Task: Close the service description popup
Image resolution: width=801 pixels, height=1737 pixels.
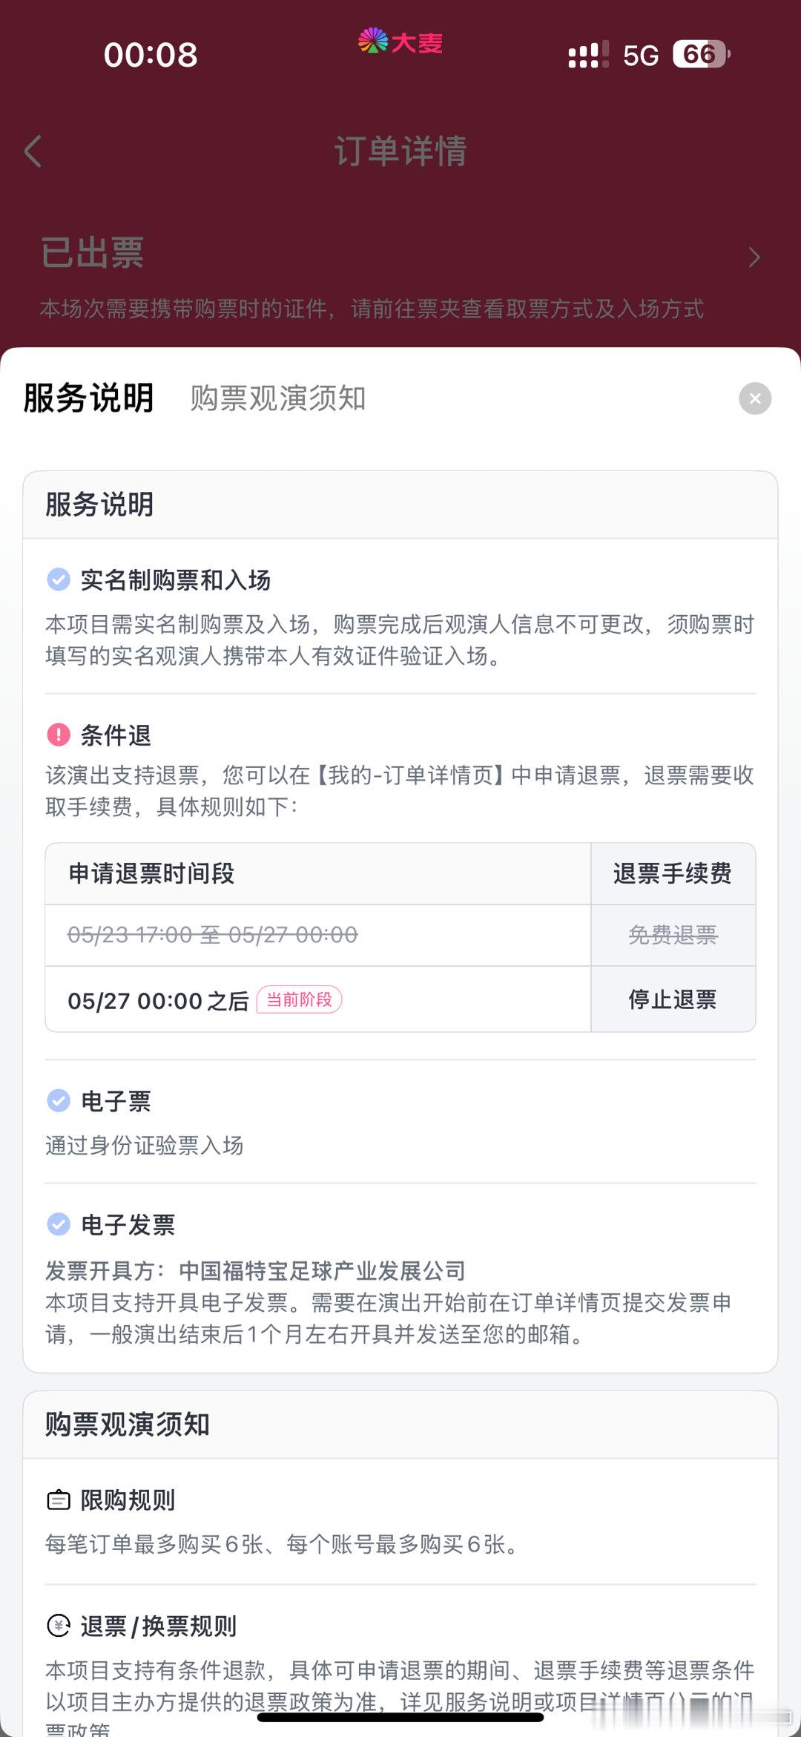Action: click(755, 398)
